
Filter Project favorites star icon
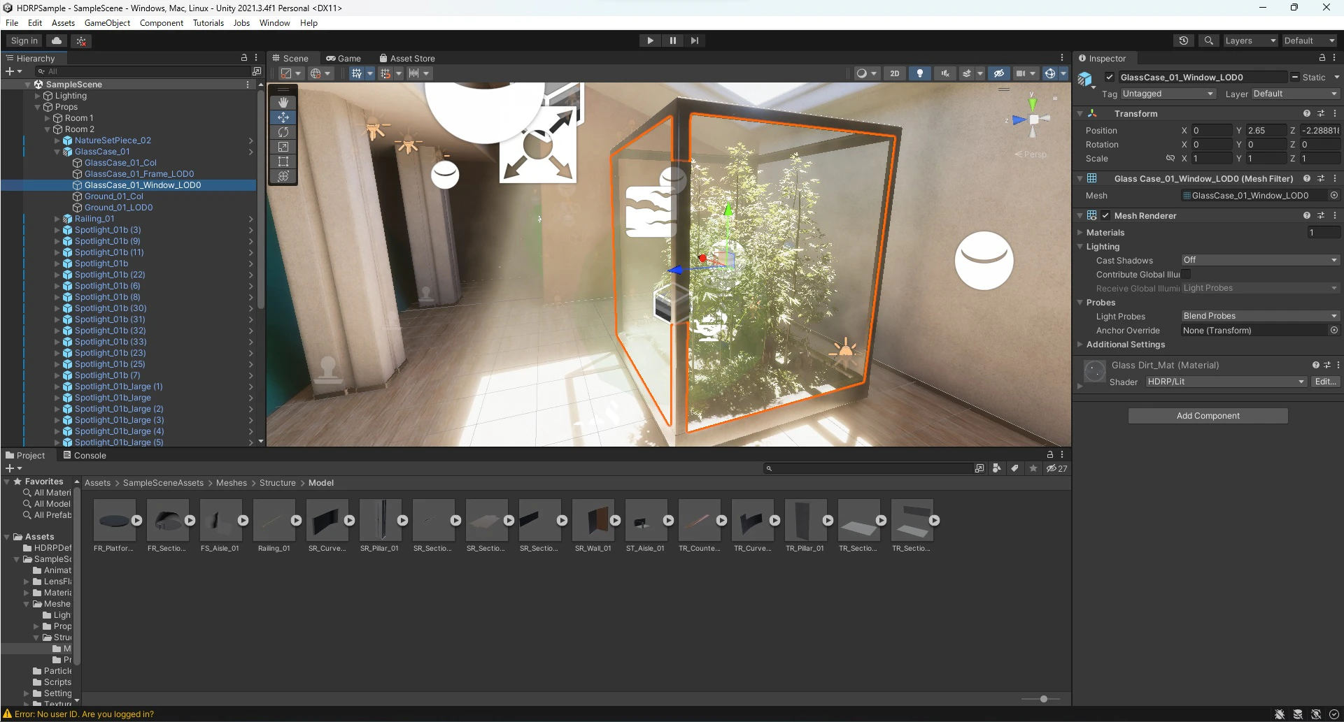tap(1033, 468)
